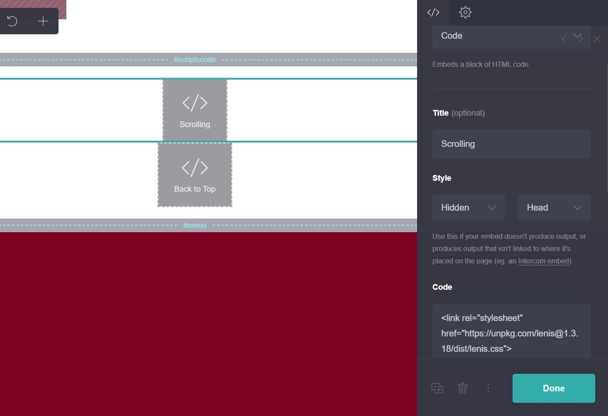Click the trash delete icon

coord(463,388)
